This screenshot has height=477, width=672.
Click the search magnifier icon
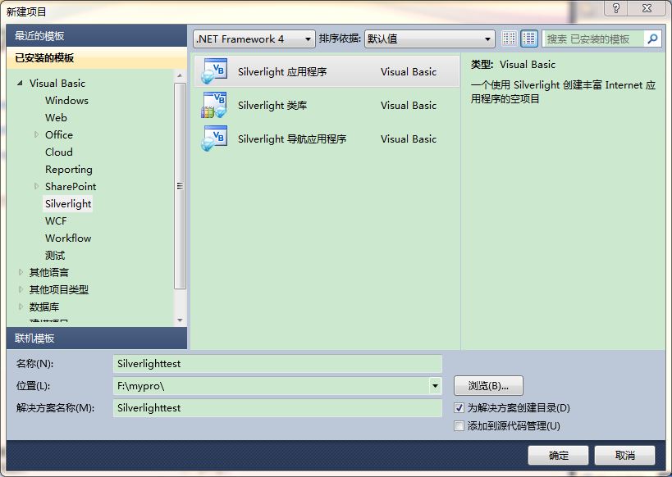tap(652, 38)
